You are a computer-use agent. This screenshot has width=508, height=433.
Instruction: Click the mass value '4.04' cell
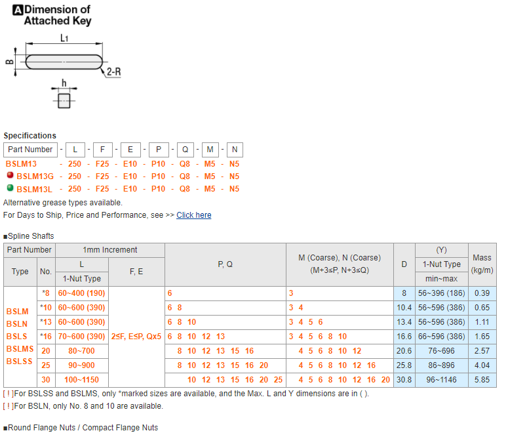pos(482,365)
